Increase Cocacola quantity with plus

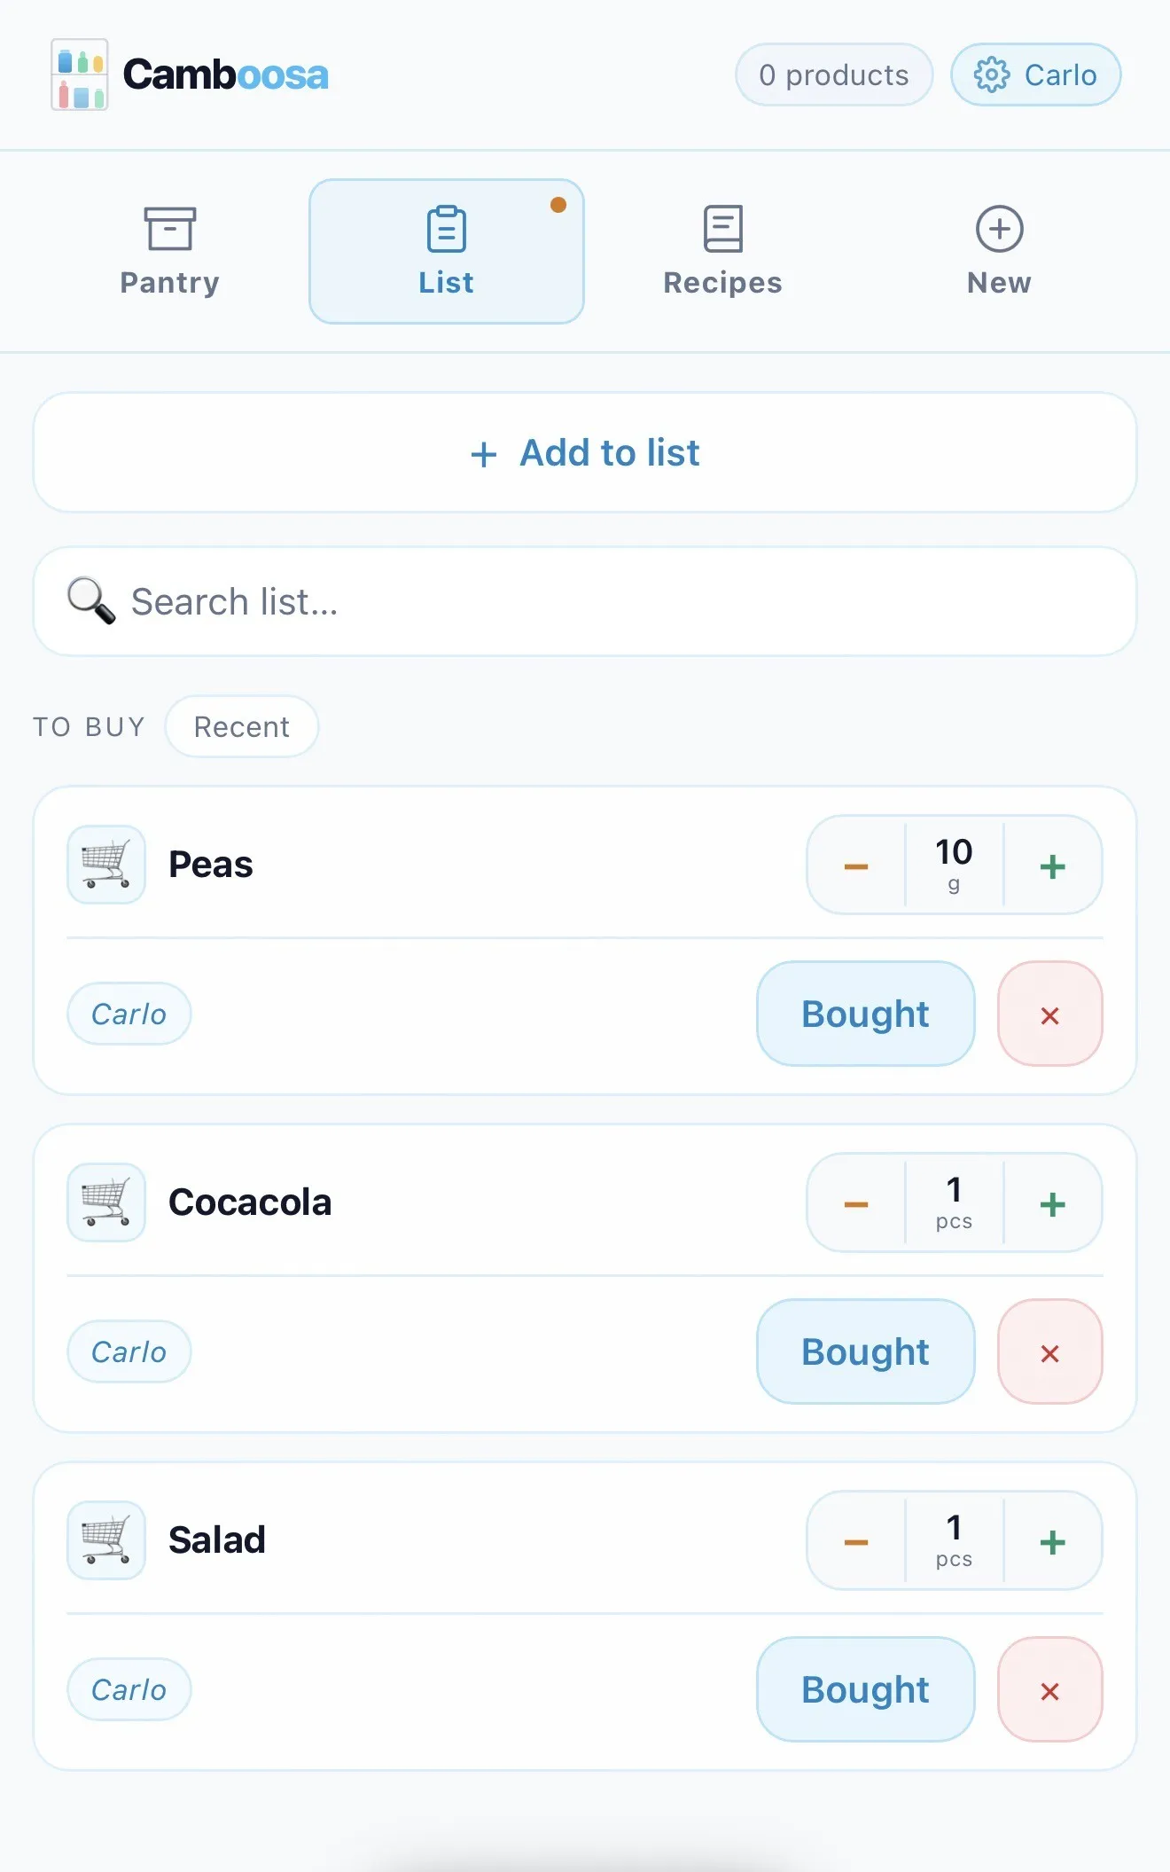(1052, 1203)
